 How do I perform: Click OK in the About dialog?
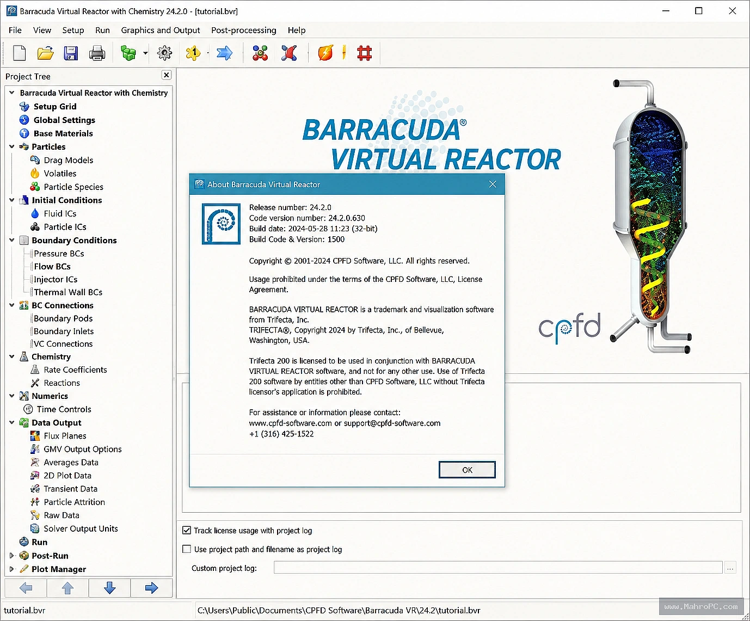coord(467,470)
